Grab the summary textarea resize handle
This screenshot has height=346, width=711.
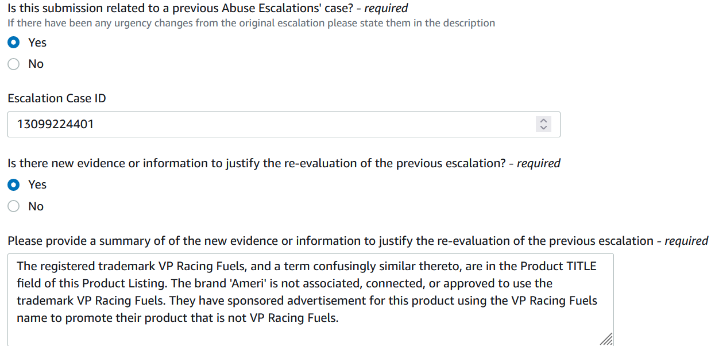tap(606, 339)
